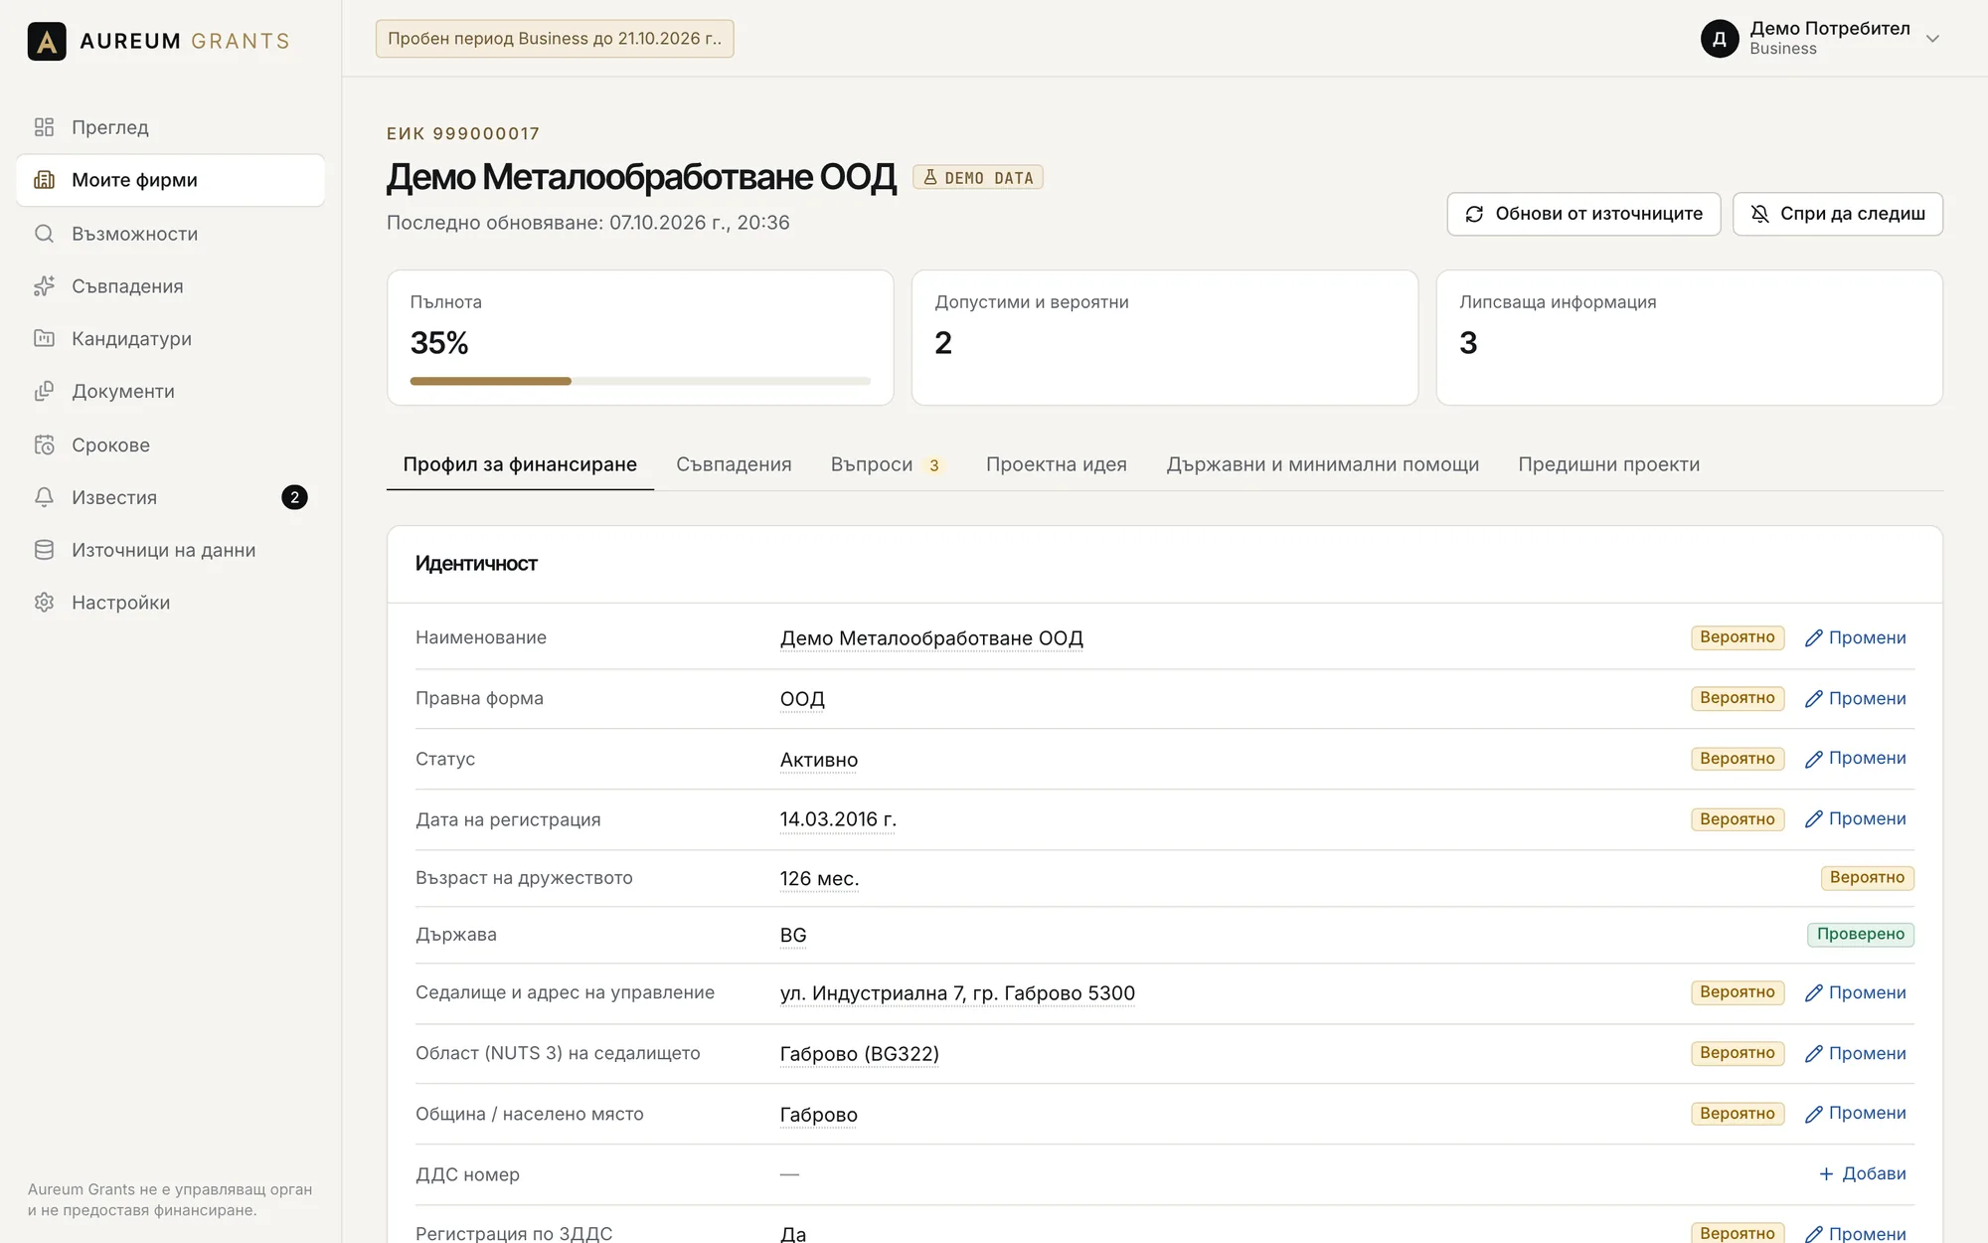Open Настройки settings page

coord(170,603)
